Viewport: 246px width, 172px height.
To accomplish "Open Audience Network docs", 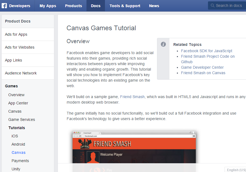I will (x=28, y=73).
